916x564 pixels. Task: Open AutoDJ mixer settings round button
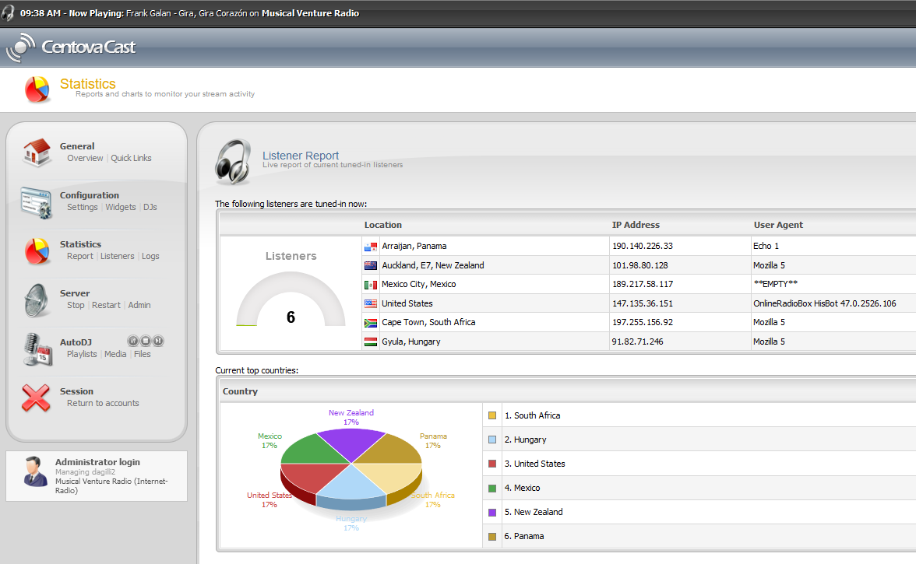(133, 341)
